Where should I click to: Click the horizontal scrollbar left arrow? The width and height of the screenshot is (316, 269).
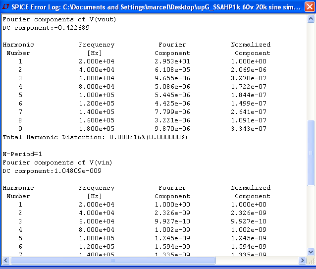click(x=5, y=261)
